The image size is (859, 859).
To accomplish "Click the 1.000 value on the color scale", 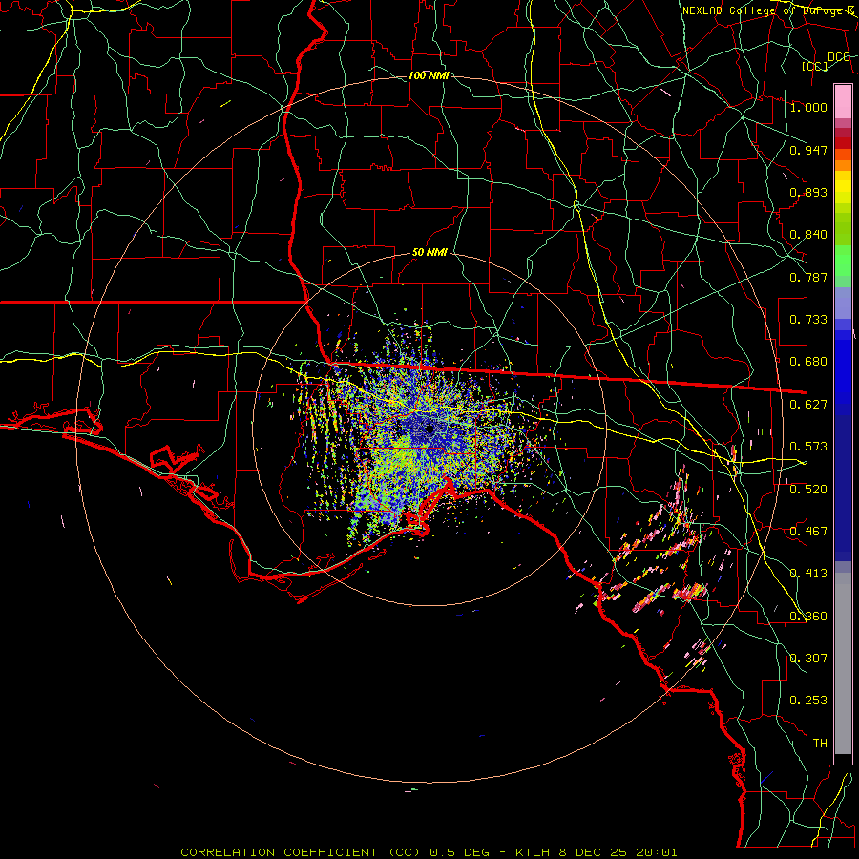I will (x=808, y=107).
